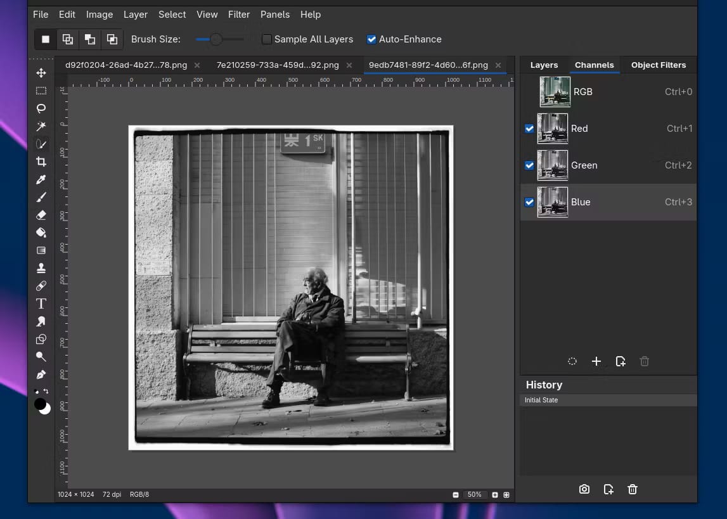Uncheck the Red channel visibility
The width and height of the screenshot is (727, 519).
point(529,129)
